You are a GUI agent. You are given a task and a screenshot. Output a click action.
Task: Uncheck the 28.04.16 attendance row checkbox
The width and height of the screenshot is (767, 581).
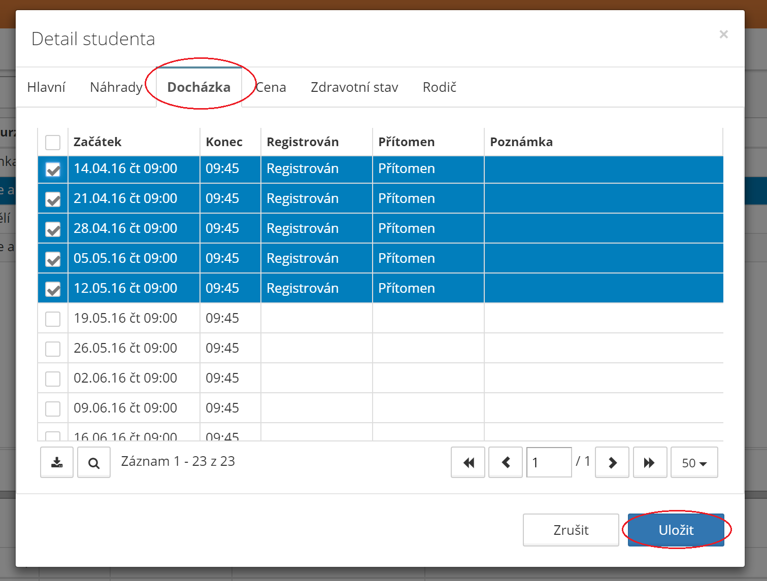(53, 229)
